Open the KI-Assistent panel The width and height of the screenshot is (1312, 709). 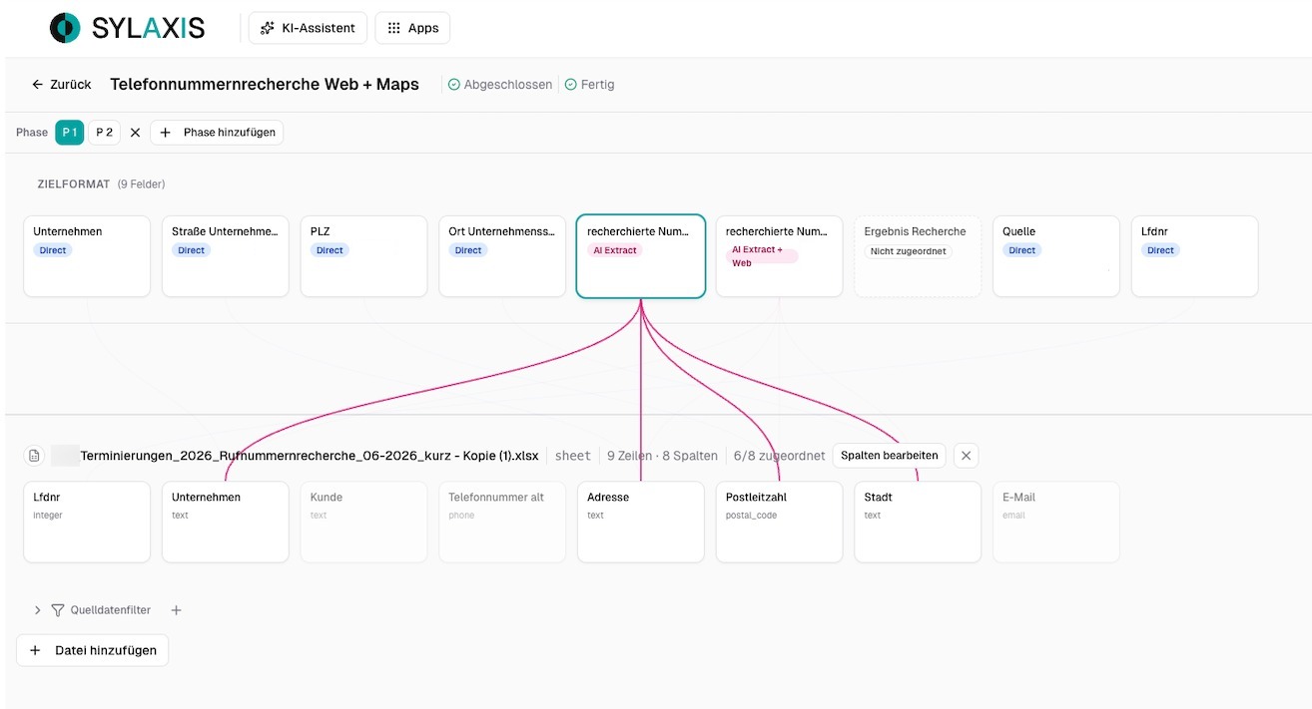[308, 28]
